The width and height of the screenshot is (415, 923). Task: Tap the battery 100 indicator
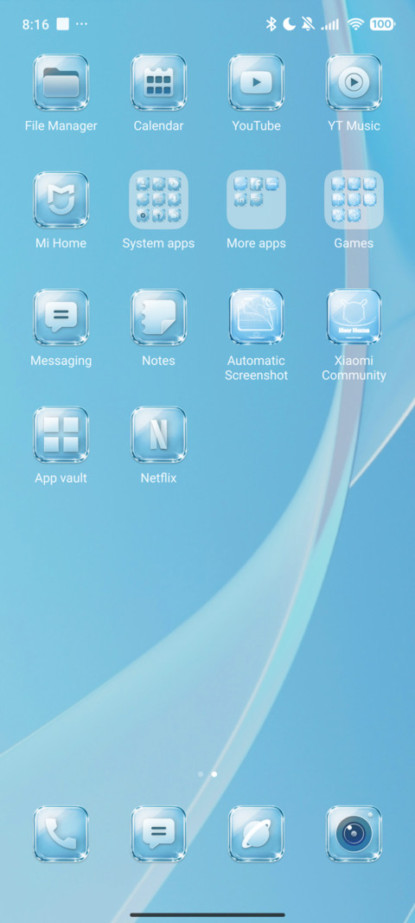click(382, 24)
